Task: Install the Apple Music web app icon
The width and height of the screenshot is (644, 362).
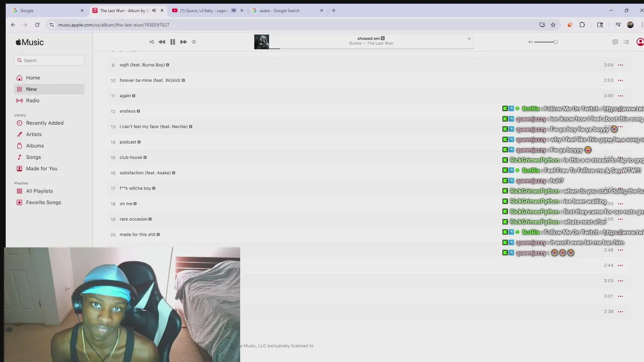Action: pos(542,25)
